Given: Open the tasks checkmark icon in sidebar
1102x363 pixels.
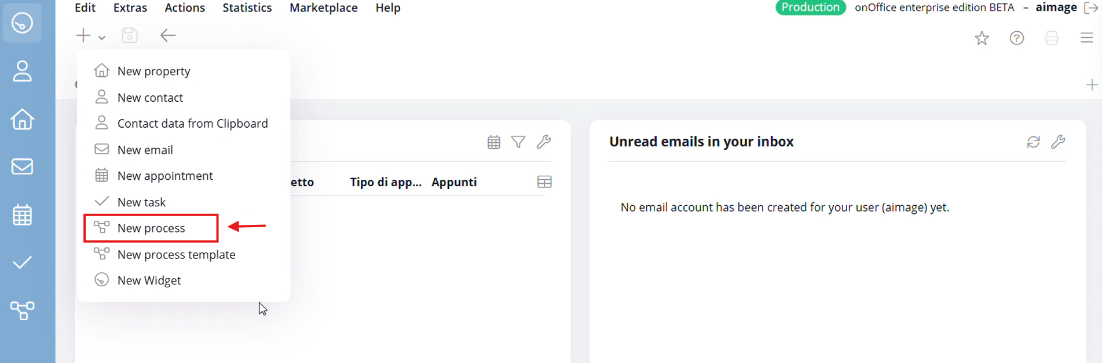Looking at the screenshot, I should pos(22,263).
